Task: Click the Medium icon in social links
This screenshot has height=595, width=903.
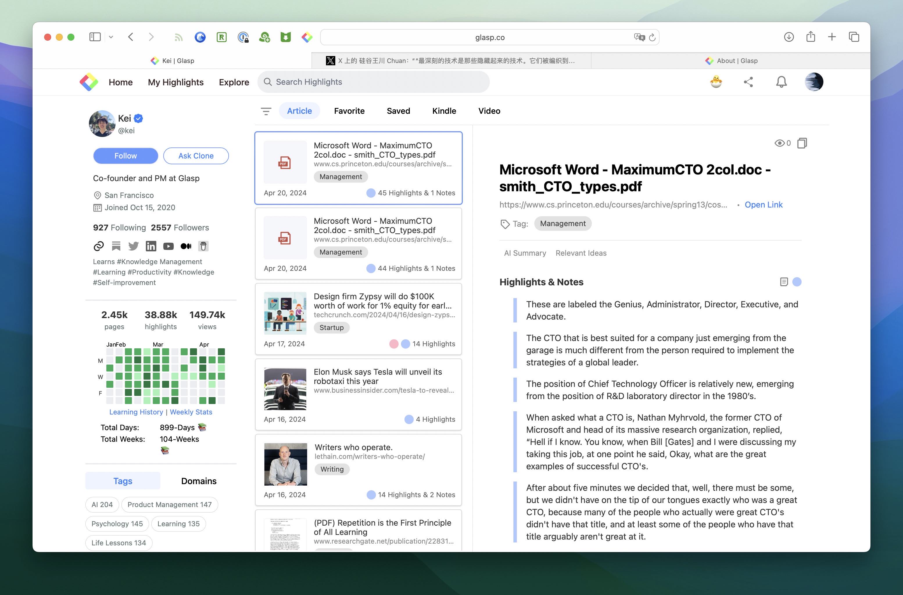Action: pos(186,246)
